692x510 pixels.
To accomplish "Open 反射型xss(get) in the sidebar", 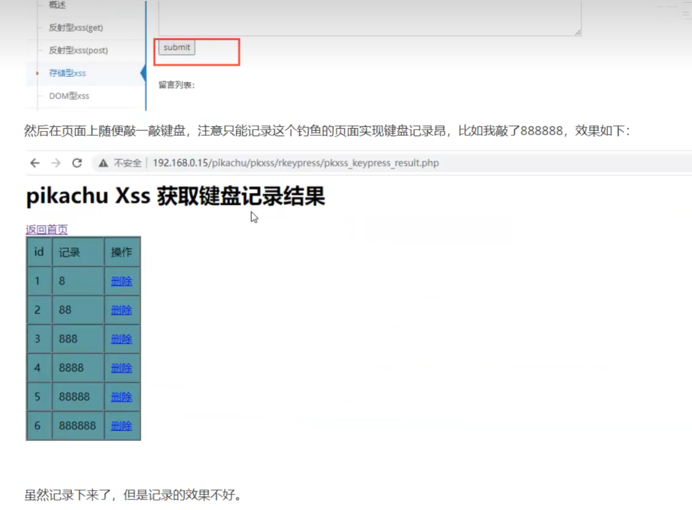I will coord(76,27).
